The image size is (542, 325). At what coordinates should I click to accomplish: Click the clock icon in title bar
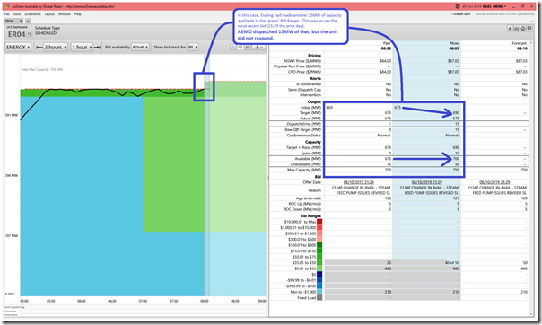458,6
